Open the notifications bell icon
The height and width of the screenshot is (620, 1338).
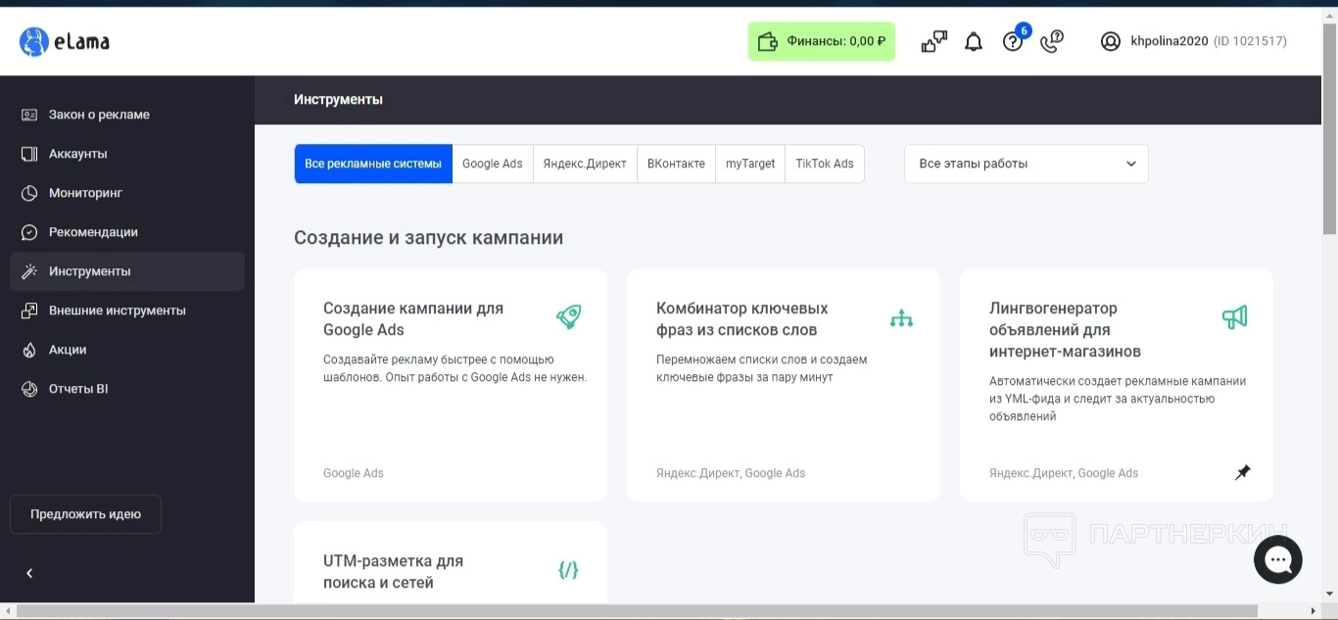click(973, 41)
